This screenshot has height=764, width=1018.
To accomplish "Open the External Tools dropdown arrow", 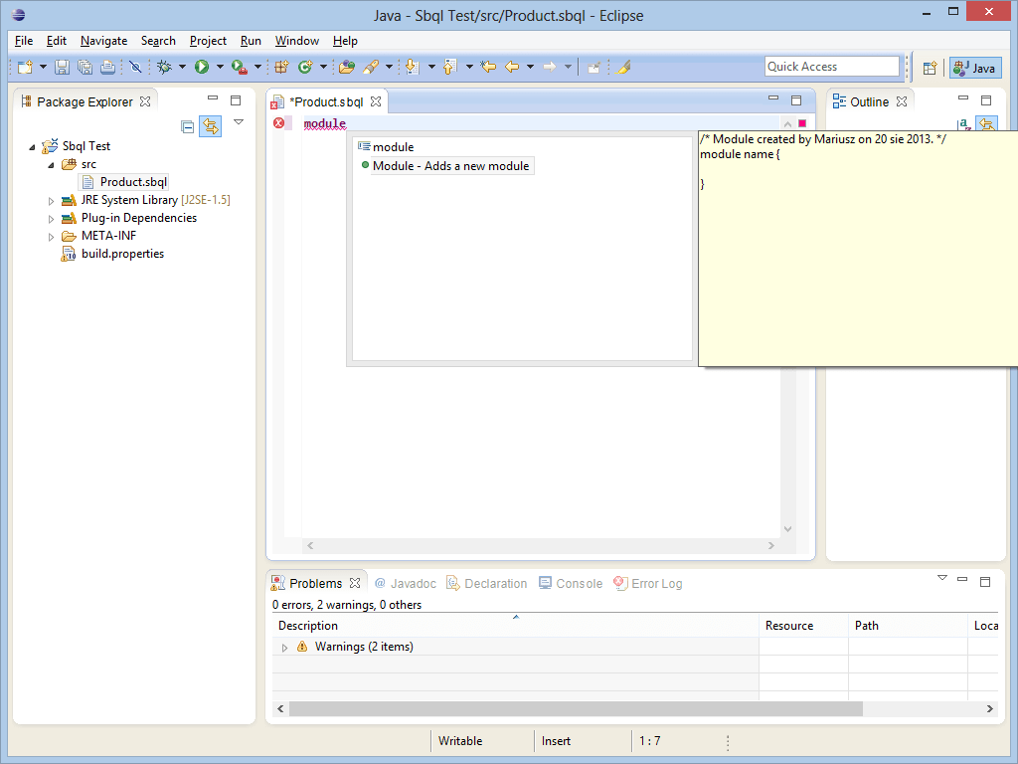I will (257, 67).
